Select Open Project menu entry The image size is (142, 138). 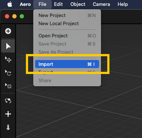(x=67, y=36)
